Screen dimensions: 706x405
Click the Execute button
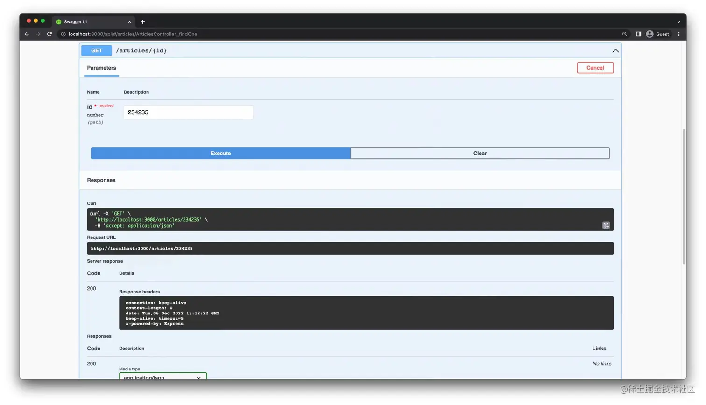click(x=220, y=153)
